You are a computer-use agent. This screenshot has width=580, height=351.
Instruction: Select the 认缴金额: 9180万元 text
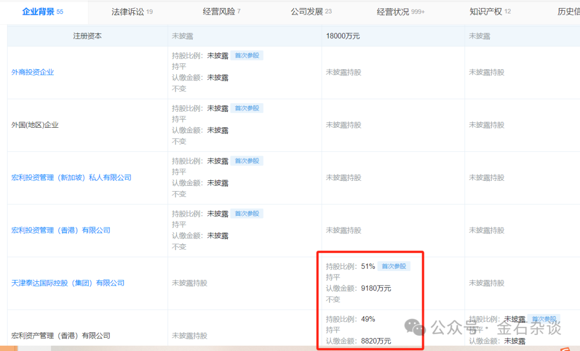point(358,289)
